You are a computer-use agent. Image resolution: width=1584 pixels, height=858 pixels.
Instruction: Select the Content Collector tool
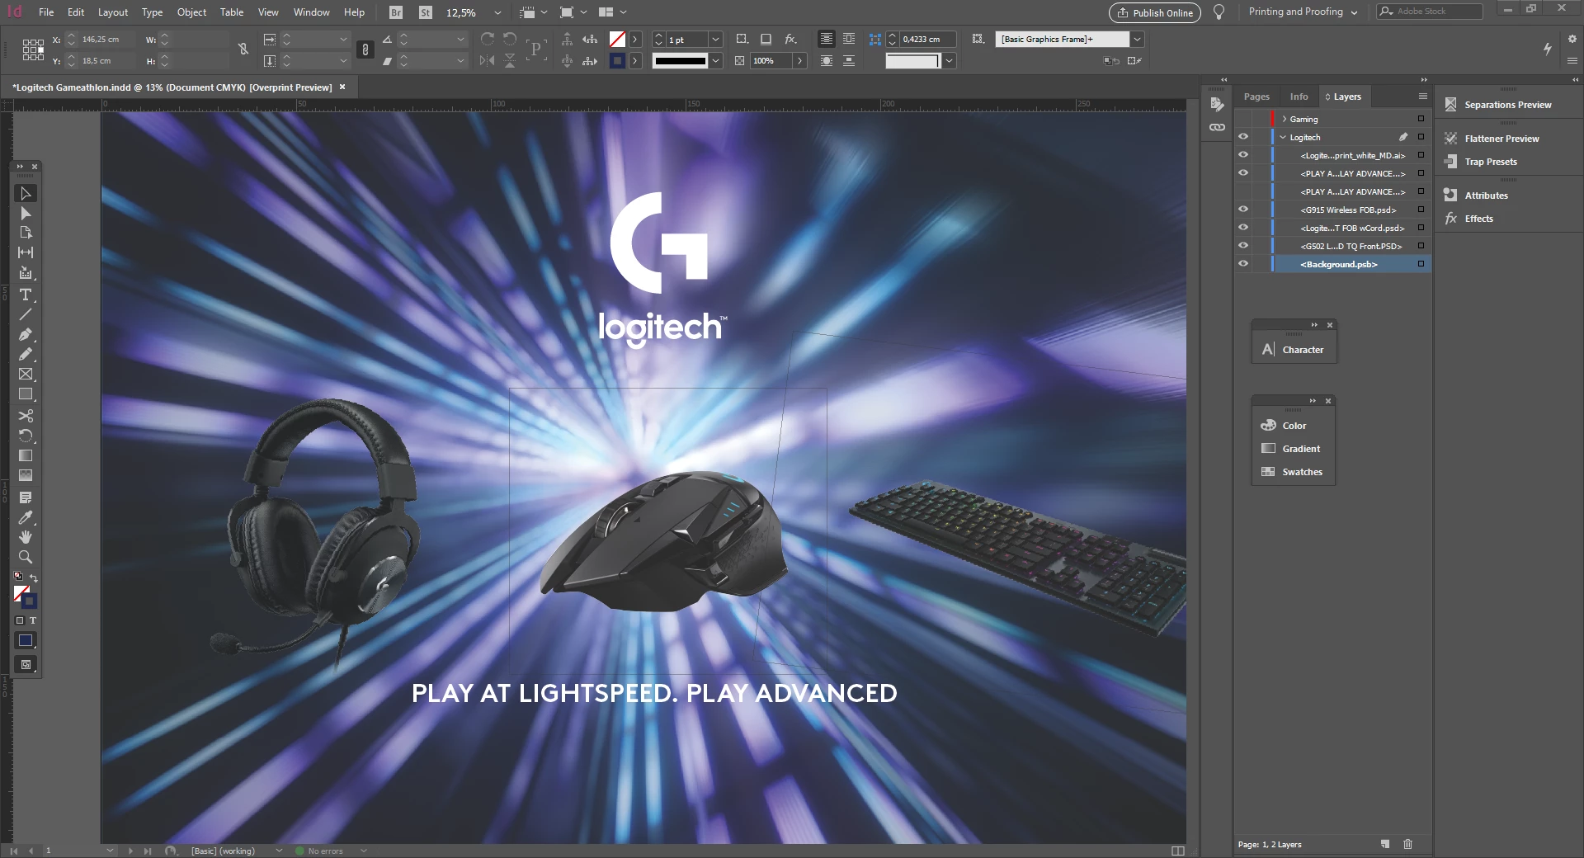pyautogui.click(x=26, y=273)
